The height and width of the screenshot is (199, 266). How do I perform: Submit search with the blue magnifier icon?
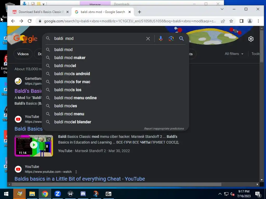tap(181, 39)
